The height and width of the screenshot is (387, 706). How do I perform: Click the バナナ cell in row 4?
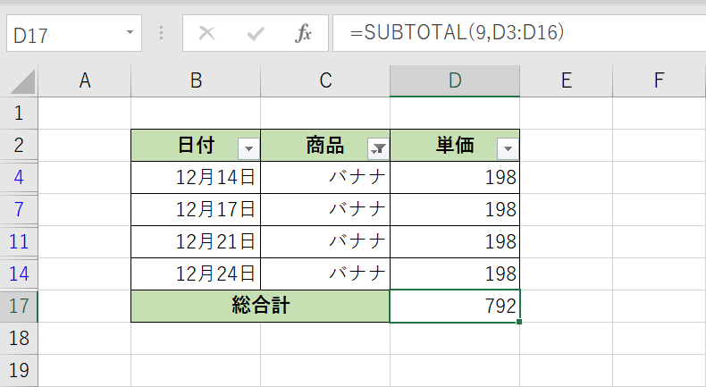pyautogui.click(x=325, y=178)
